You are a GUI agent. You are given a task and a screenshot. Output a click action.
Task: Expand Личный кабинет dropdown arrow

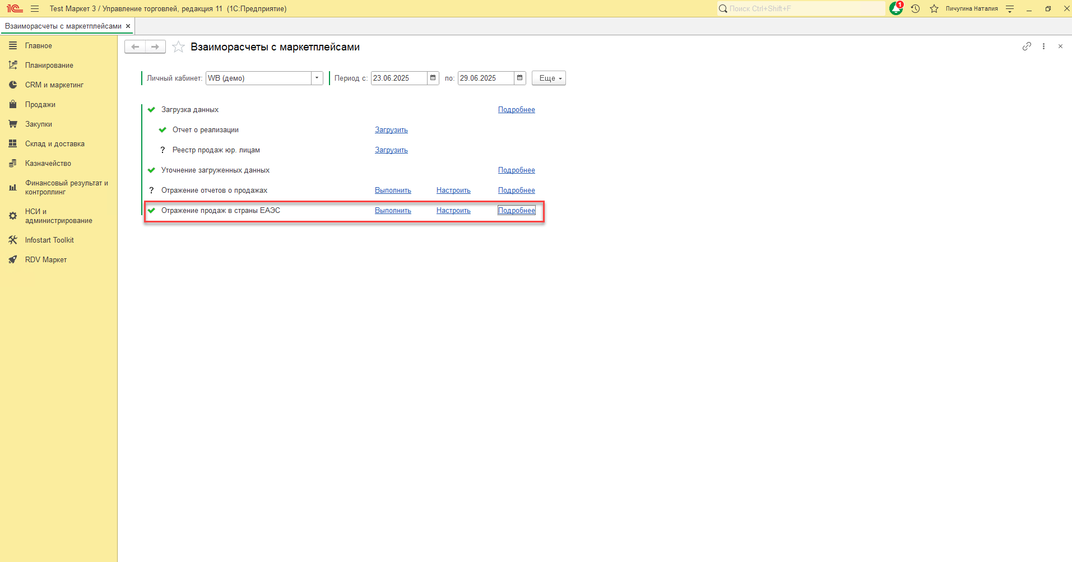click(317, 78)
